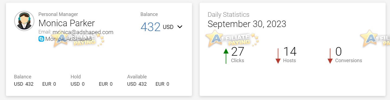This screenshot has width=390, height=100.
Task: Click the monica@adshaped.com email link
Action: pos(83,32)
